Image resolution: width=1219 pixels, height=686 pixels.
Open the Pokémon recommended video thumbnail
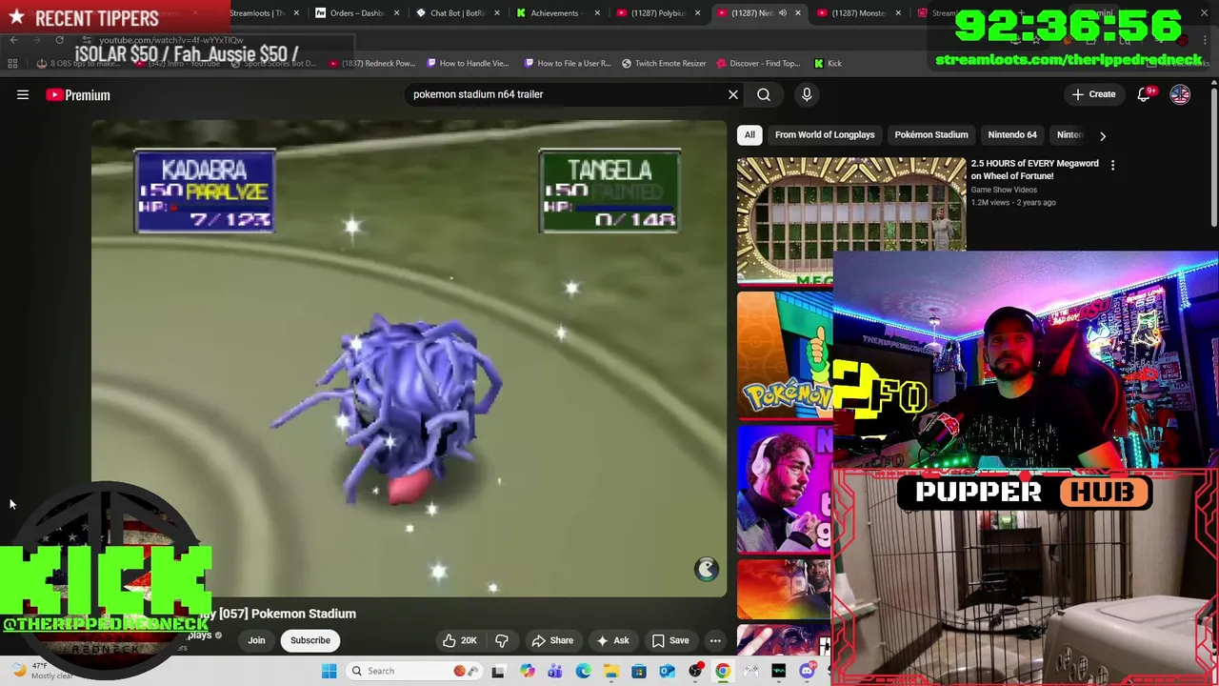click(785, 355)
